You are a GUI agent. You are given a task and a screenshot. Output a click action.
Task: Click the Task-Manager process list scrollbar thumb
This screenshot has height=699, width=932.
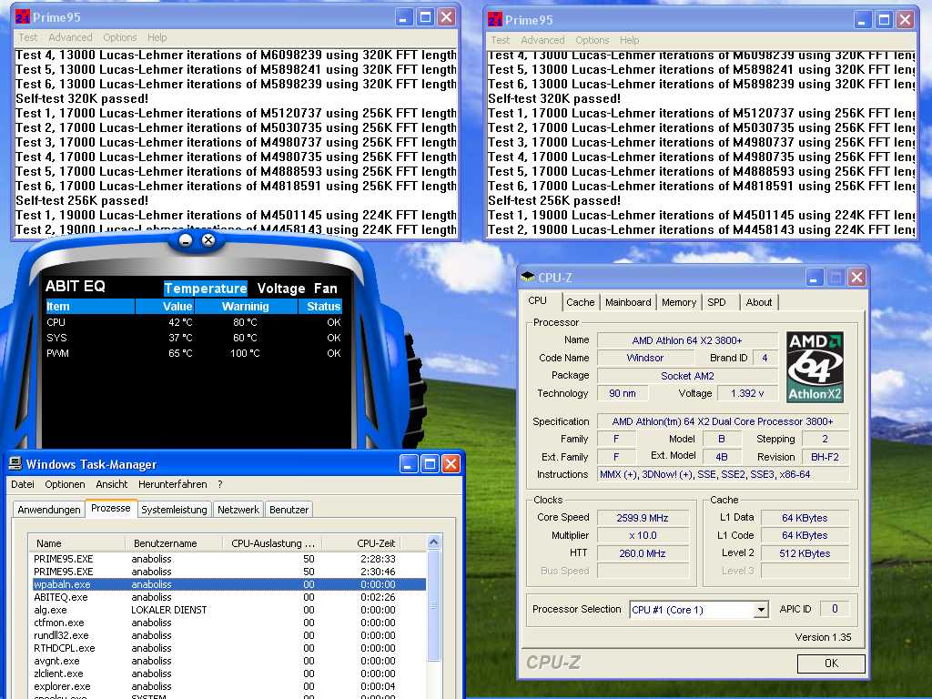[x=433, y=605]
